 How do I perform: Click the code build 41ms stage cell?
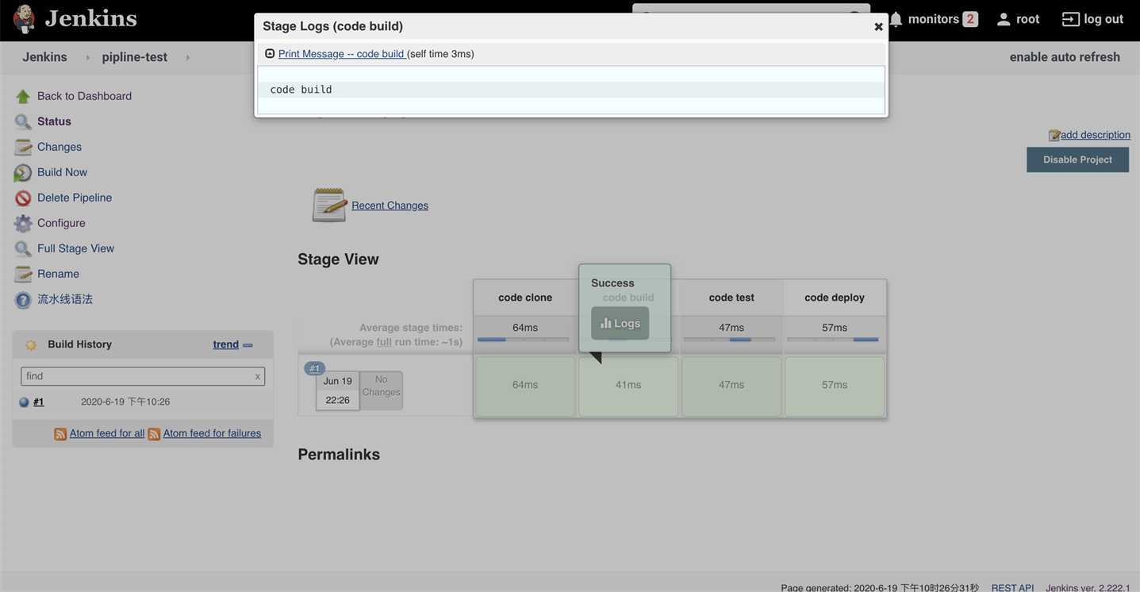point(628,386)
